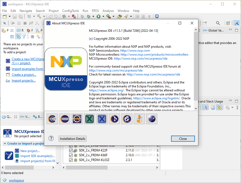Click the green Debug bug toolbar icon
This screenshot has height=183, width=241.
point(89,16)
